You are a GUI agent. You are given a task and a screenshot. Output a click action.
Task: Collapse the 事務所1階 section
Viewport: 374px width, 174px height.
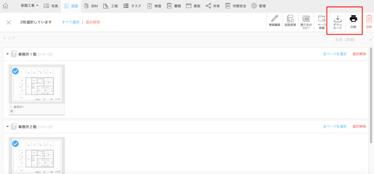pos(8,54)
